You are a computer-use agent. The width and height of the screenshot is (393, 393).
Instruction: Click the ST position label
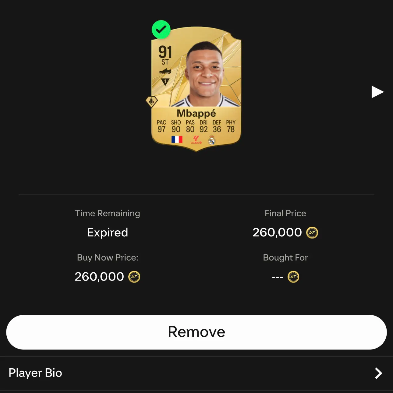165,62
